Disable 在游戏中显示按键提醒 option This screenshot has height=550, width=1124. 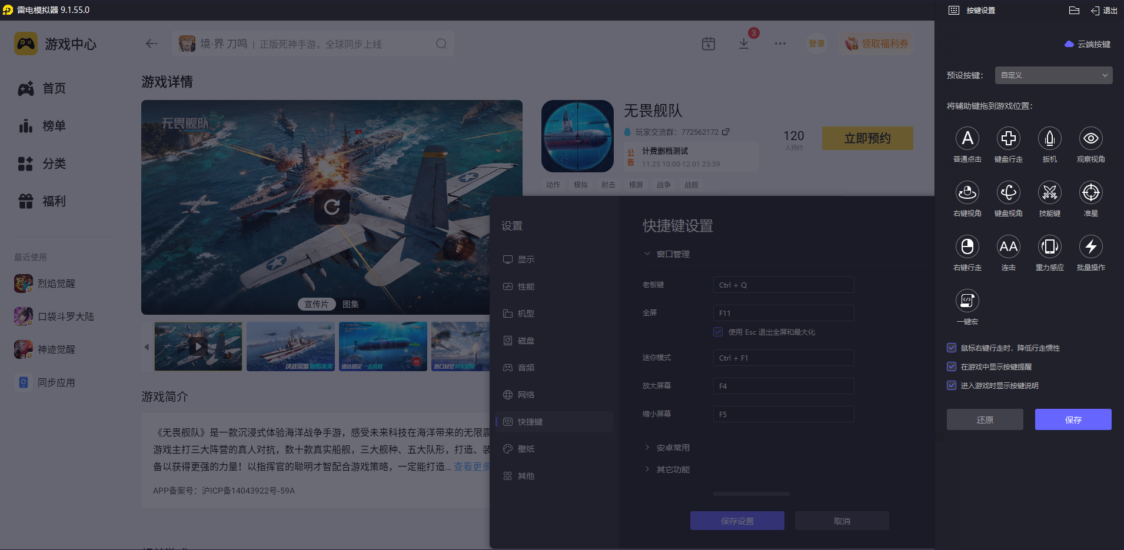pos(952,366)
